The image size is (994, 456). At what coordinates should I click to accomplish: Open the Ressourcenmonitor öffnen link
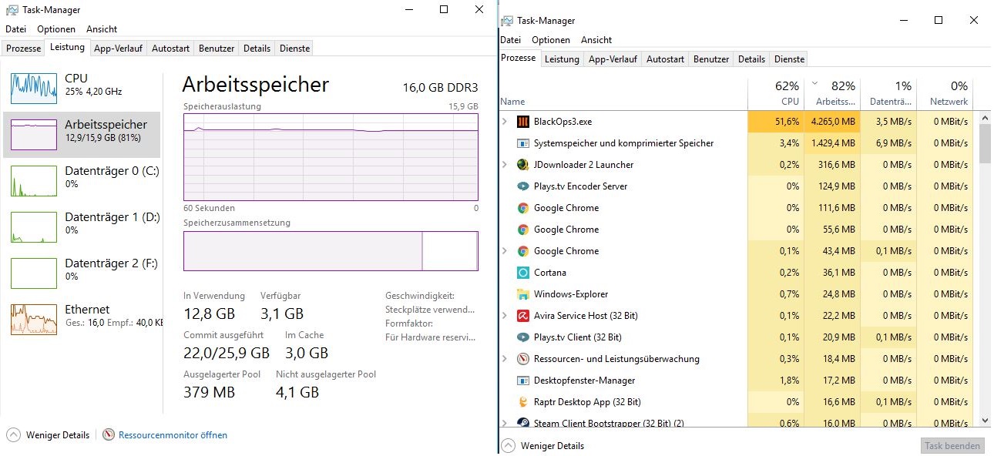(173, 435)
